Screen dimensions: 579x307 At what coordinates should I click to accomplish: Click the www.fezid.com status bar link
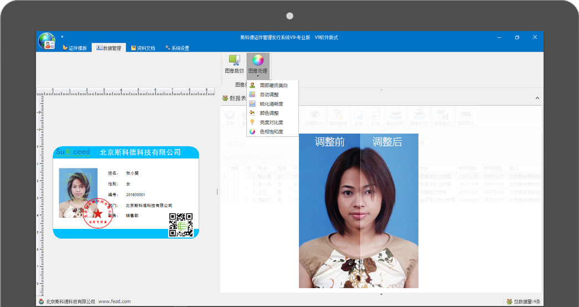pyautogui.click(x=115, y=301)
